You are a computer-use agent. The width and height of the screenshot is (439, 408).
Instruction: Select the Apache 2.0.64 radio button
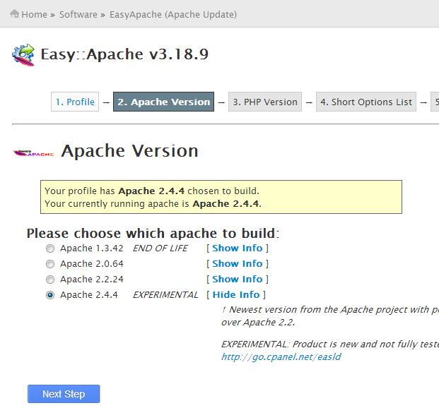50,264
